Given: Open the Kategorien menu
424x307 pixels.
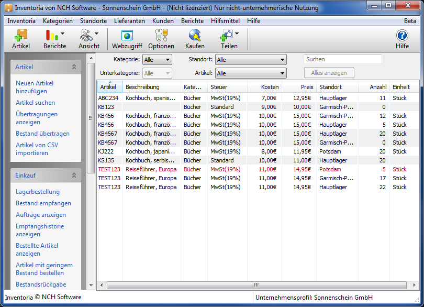Looking at the screenshot, I should [x=58, y=21].
